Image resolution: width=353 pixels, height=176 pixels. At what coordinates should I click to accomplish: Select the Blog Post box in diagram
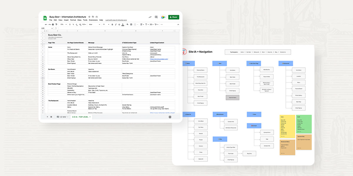coord(249,153)
